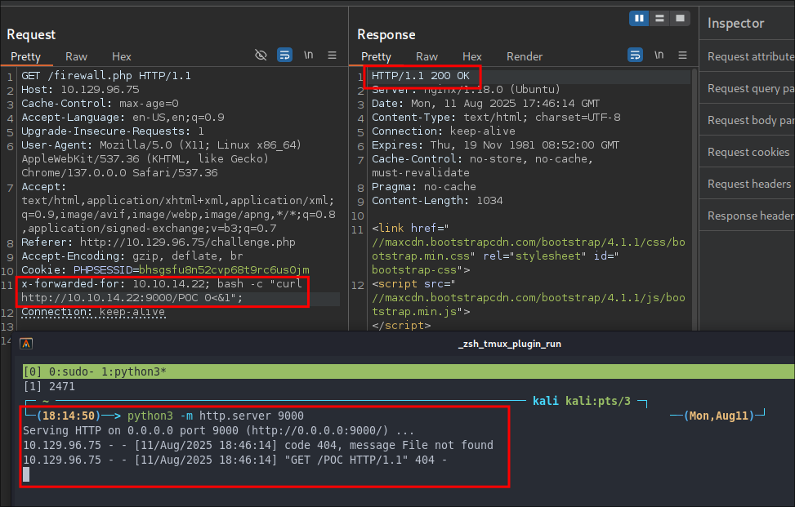795x507 pixels.
Task: Open the Response Render tab
Action: [x=525, y=56]
